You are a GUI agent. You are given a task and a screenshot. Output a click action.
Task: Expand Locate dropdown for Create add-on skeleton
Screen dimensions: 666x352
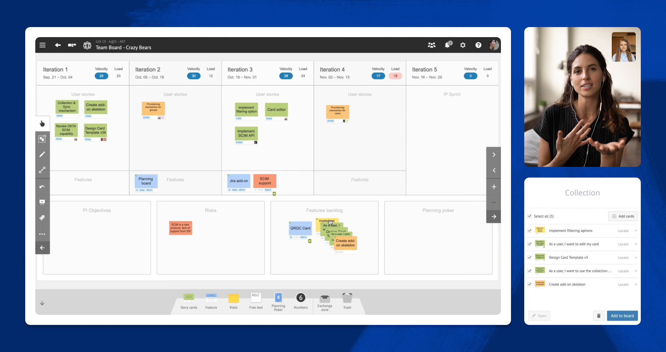(x=636, y=284)
